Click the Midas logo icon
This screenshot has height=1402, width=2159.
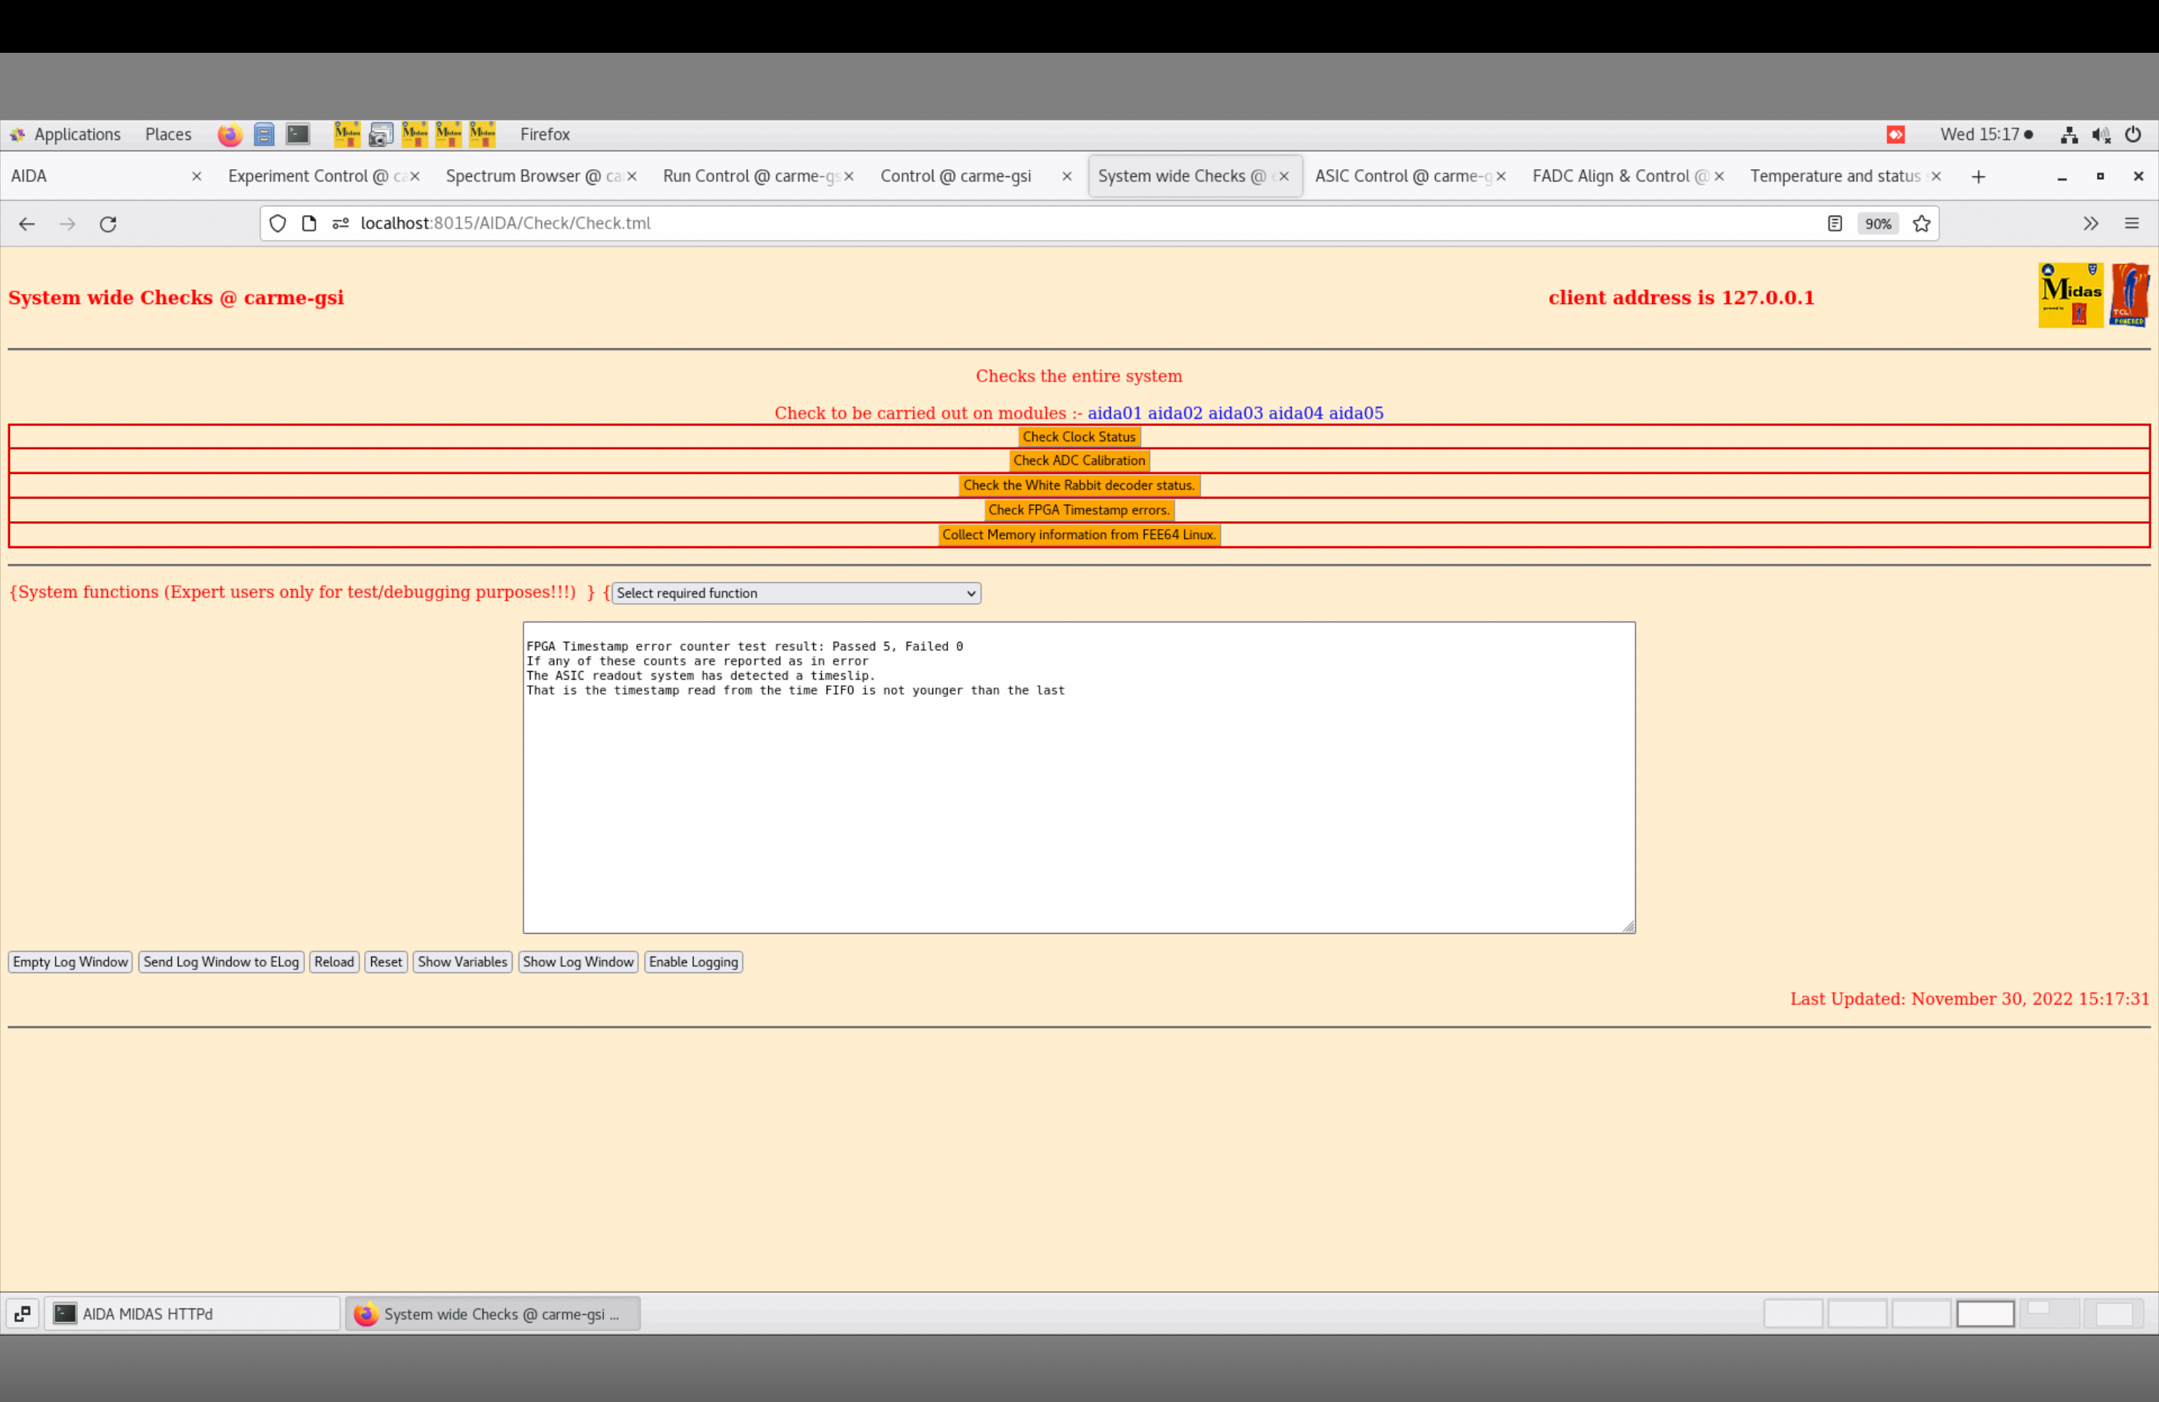pos(2070,295)
